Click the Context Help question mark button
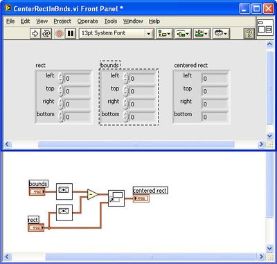Viewport: 277px width, 264px height. [x=249, y=34]
